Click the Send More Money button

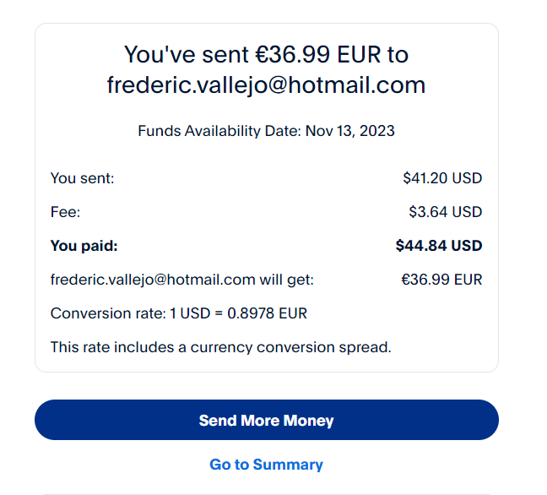pos(266,420)
